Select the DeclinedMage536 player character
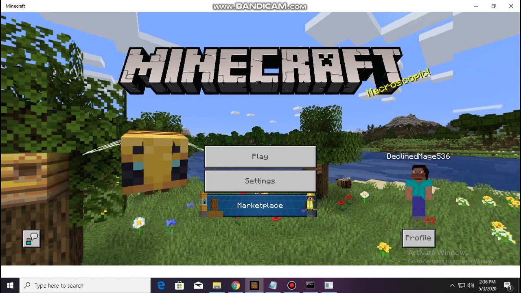The height and width of the screenshot is (293, 521). pos(419,192)
